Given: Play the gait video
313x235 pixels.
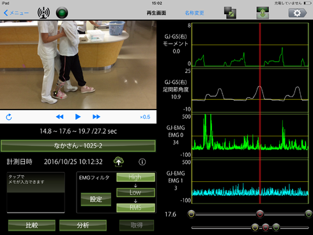Looking at the screenshot, I should (x=78, y=117).
